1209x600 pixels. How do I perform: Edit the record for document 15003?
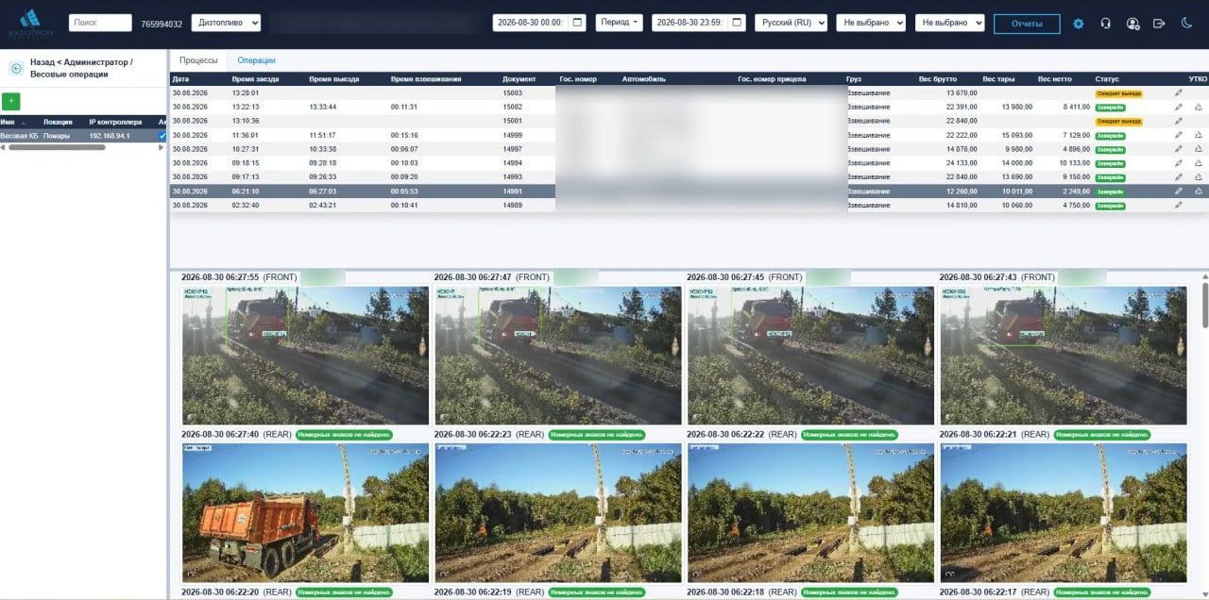coord(1178,93)
